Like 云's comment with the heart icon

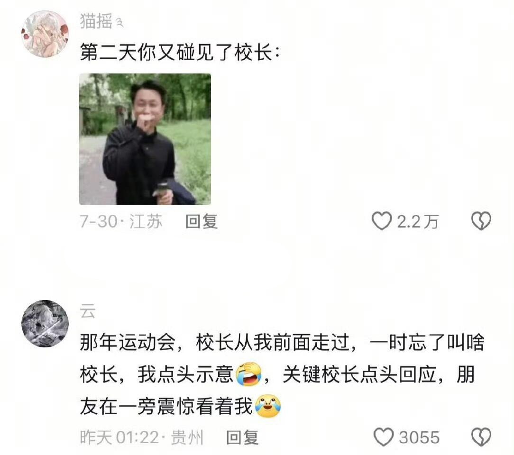tap(383, 437)
